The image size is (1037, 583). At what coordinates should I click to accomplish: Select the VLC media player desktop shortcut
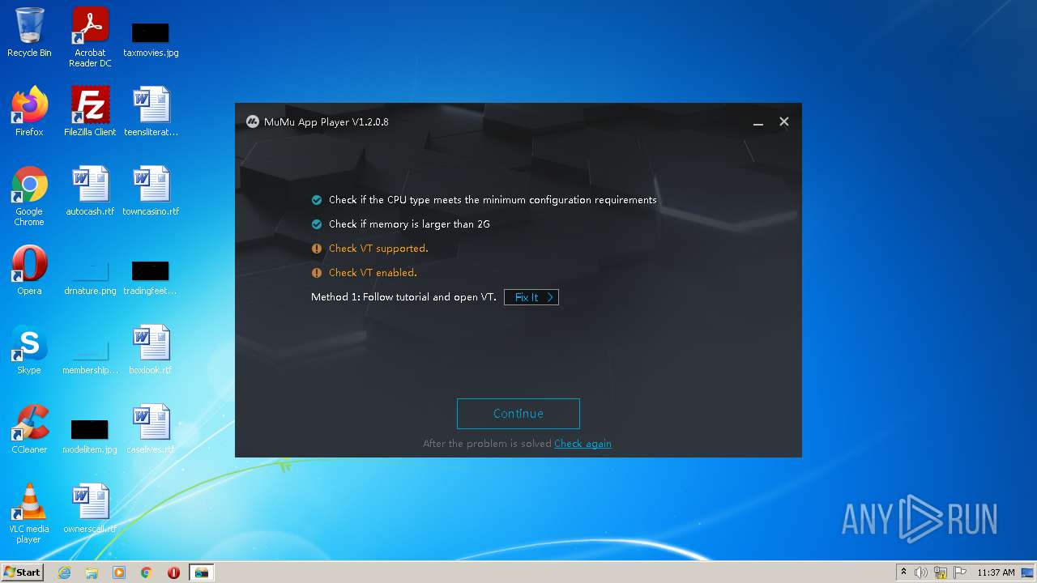(x=29, y=513)
